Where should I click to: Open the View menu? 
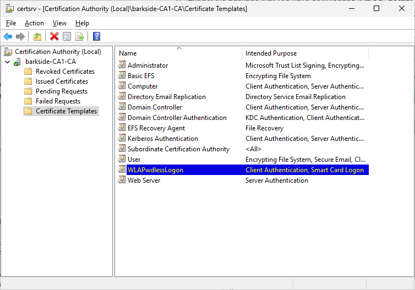point(59,23)
